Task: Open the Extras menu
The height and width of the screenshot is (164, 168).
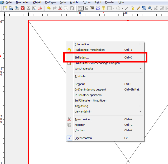Action: tap(86, 2)
